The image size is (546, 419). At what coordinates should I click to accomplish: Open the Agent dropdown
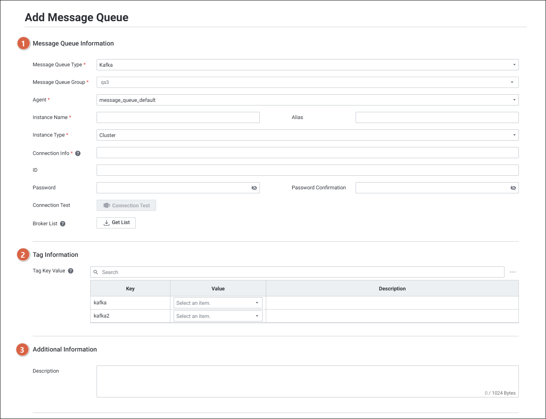click(x=307, y=100)
